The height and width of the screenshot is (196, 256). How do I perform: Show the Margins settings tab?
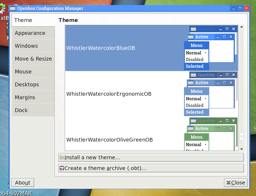pyautogui.click(x=25, y=97)
